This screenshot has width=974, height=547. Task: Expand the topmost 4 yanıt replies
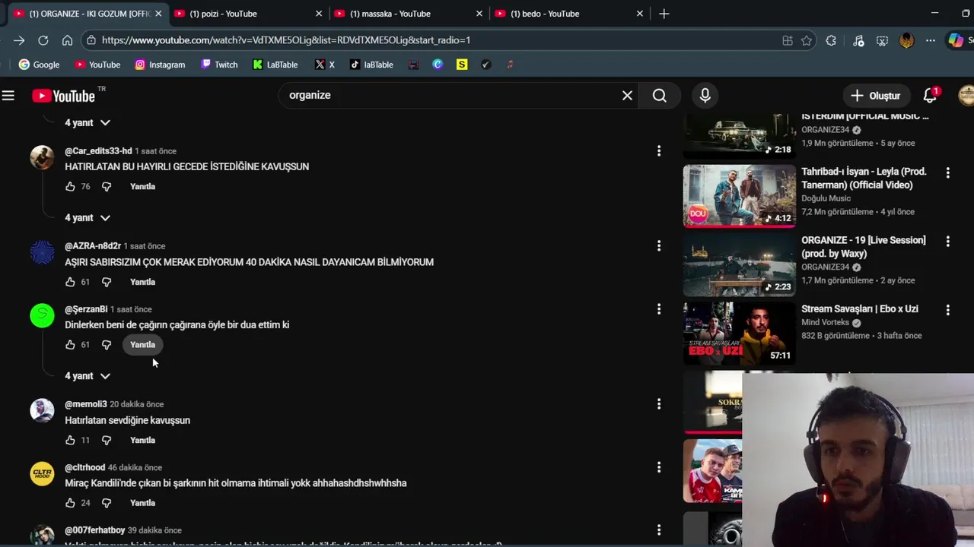pos(88,123)
